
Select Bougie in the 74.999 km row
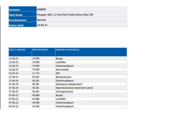59,58
